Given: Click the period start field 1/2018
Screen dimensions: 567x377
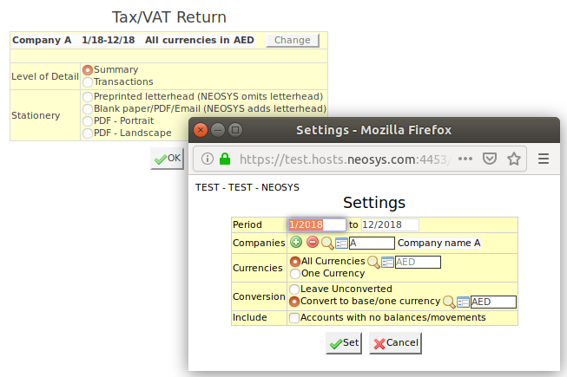Looking at the screenshot, I should (317, 224).
